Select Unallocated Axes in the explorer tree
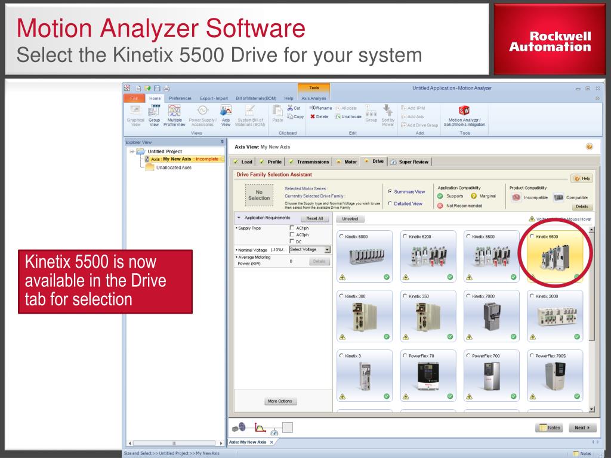Image resolution: width=611 pixels, height=458 pixels. (174, 168)
